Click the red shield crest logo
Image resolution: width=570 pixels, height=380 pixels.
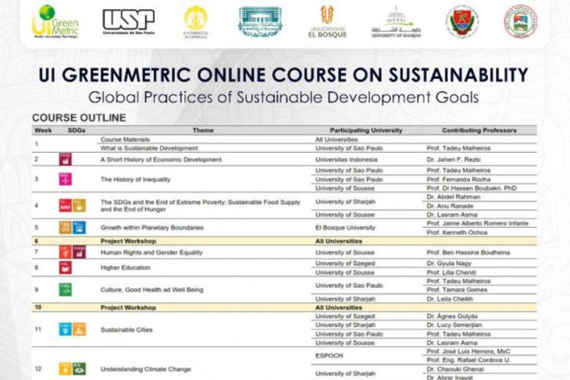click(462, 22)
